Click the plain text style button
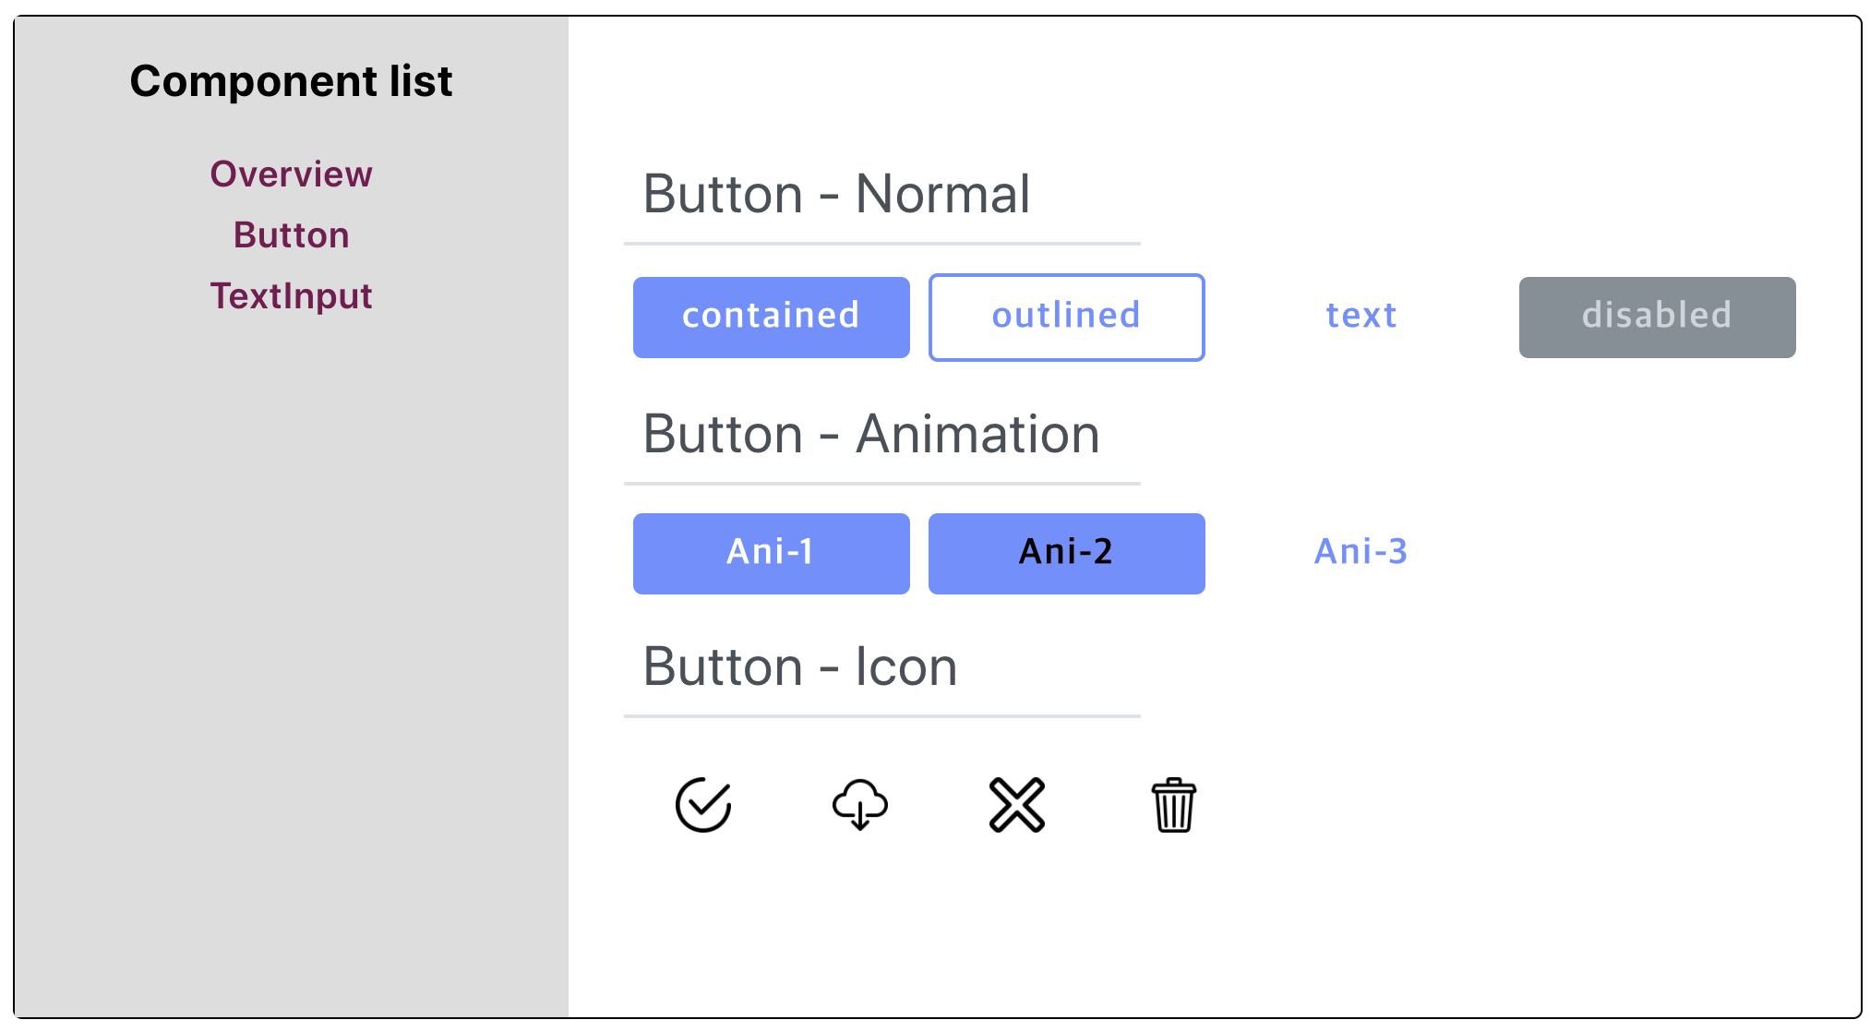The width and height of the screenshot is (1870, 1032). [x=1362, y=317]
